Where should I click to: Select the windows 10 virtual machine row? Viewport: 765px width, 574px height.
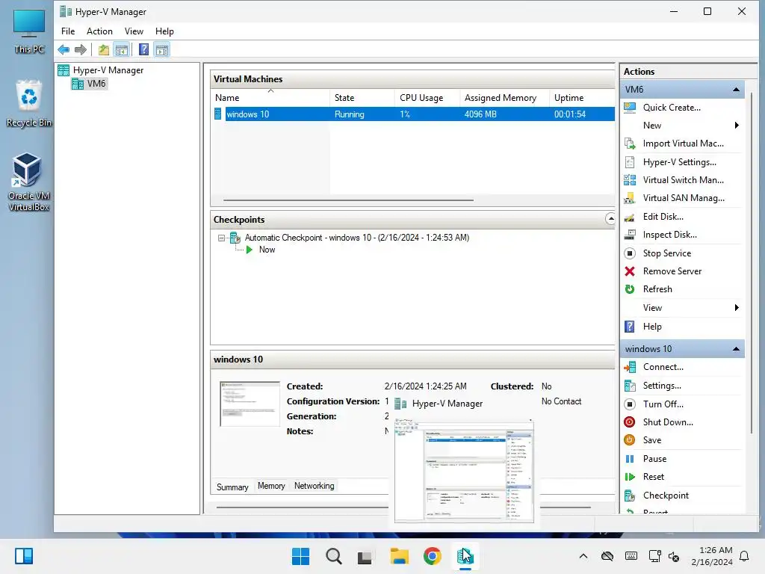(414, 114)
